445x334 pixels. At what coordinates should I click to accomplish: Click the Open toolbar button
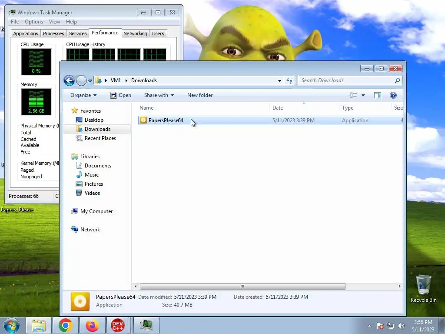coord(121,95)
